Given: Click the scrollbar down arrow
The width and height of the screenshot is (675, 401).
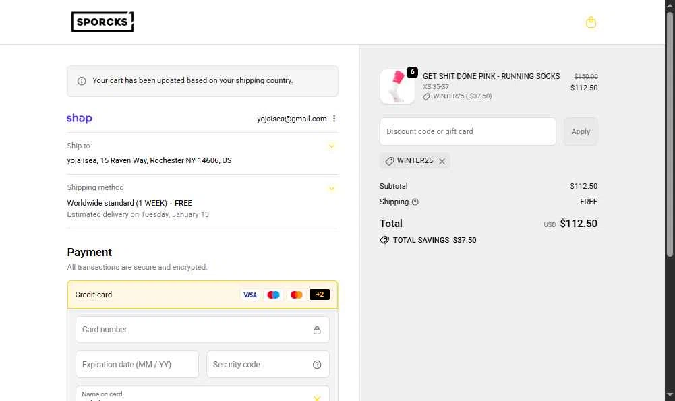Looking at the screenshot, I should coord(670,394).
